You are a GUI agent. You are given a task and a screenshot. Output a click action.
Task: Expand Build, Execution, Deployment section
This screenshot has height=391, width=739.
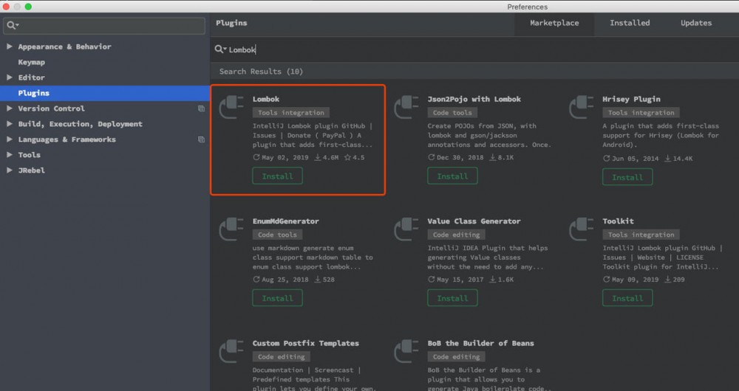(10, 124)
